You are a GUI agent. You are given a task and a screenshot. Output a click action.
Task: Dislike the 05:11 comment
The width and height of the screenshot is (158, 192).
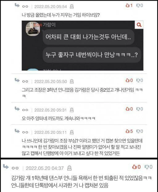(139, 131)
